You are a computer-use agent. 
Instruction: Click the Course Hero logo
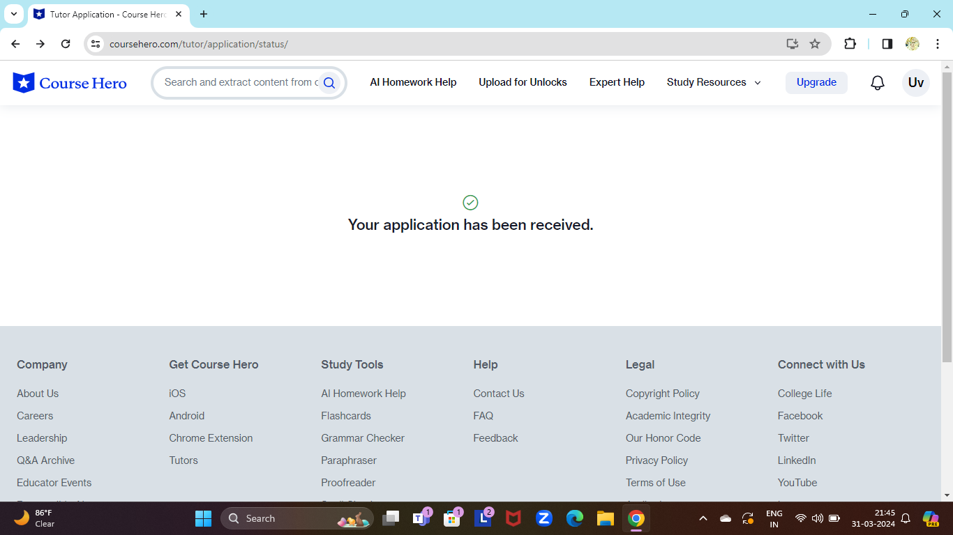(70, 83)
